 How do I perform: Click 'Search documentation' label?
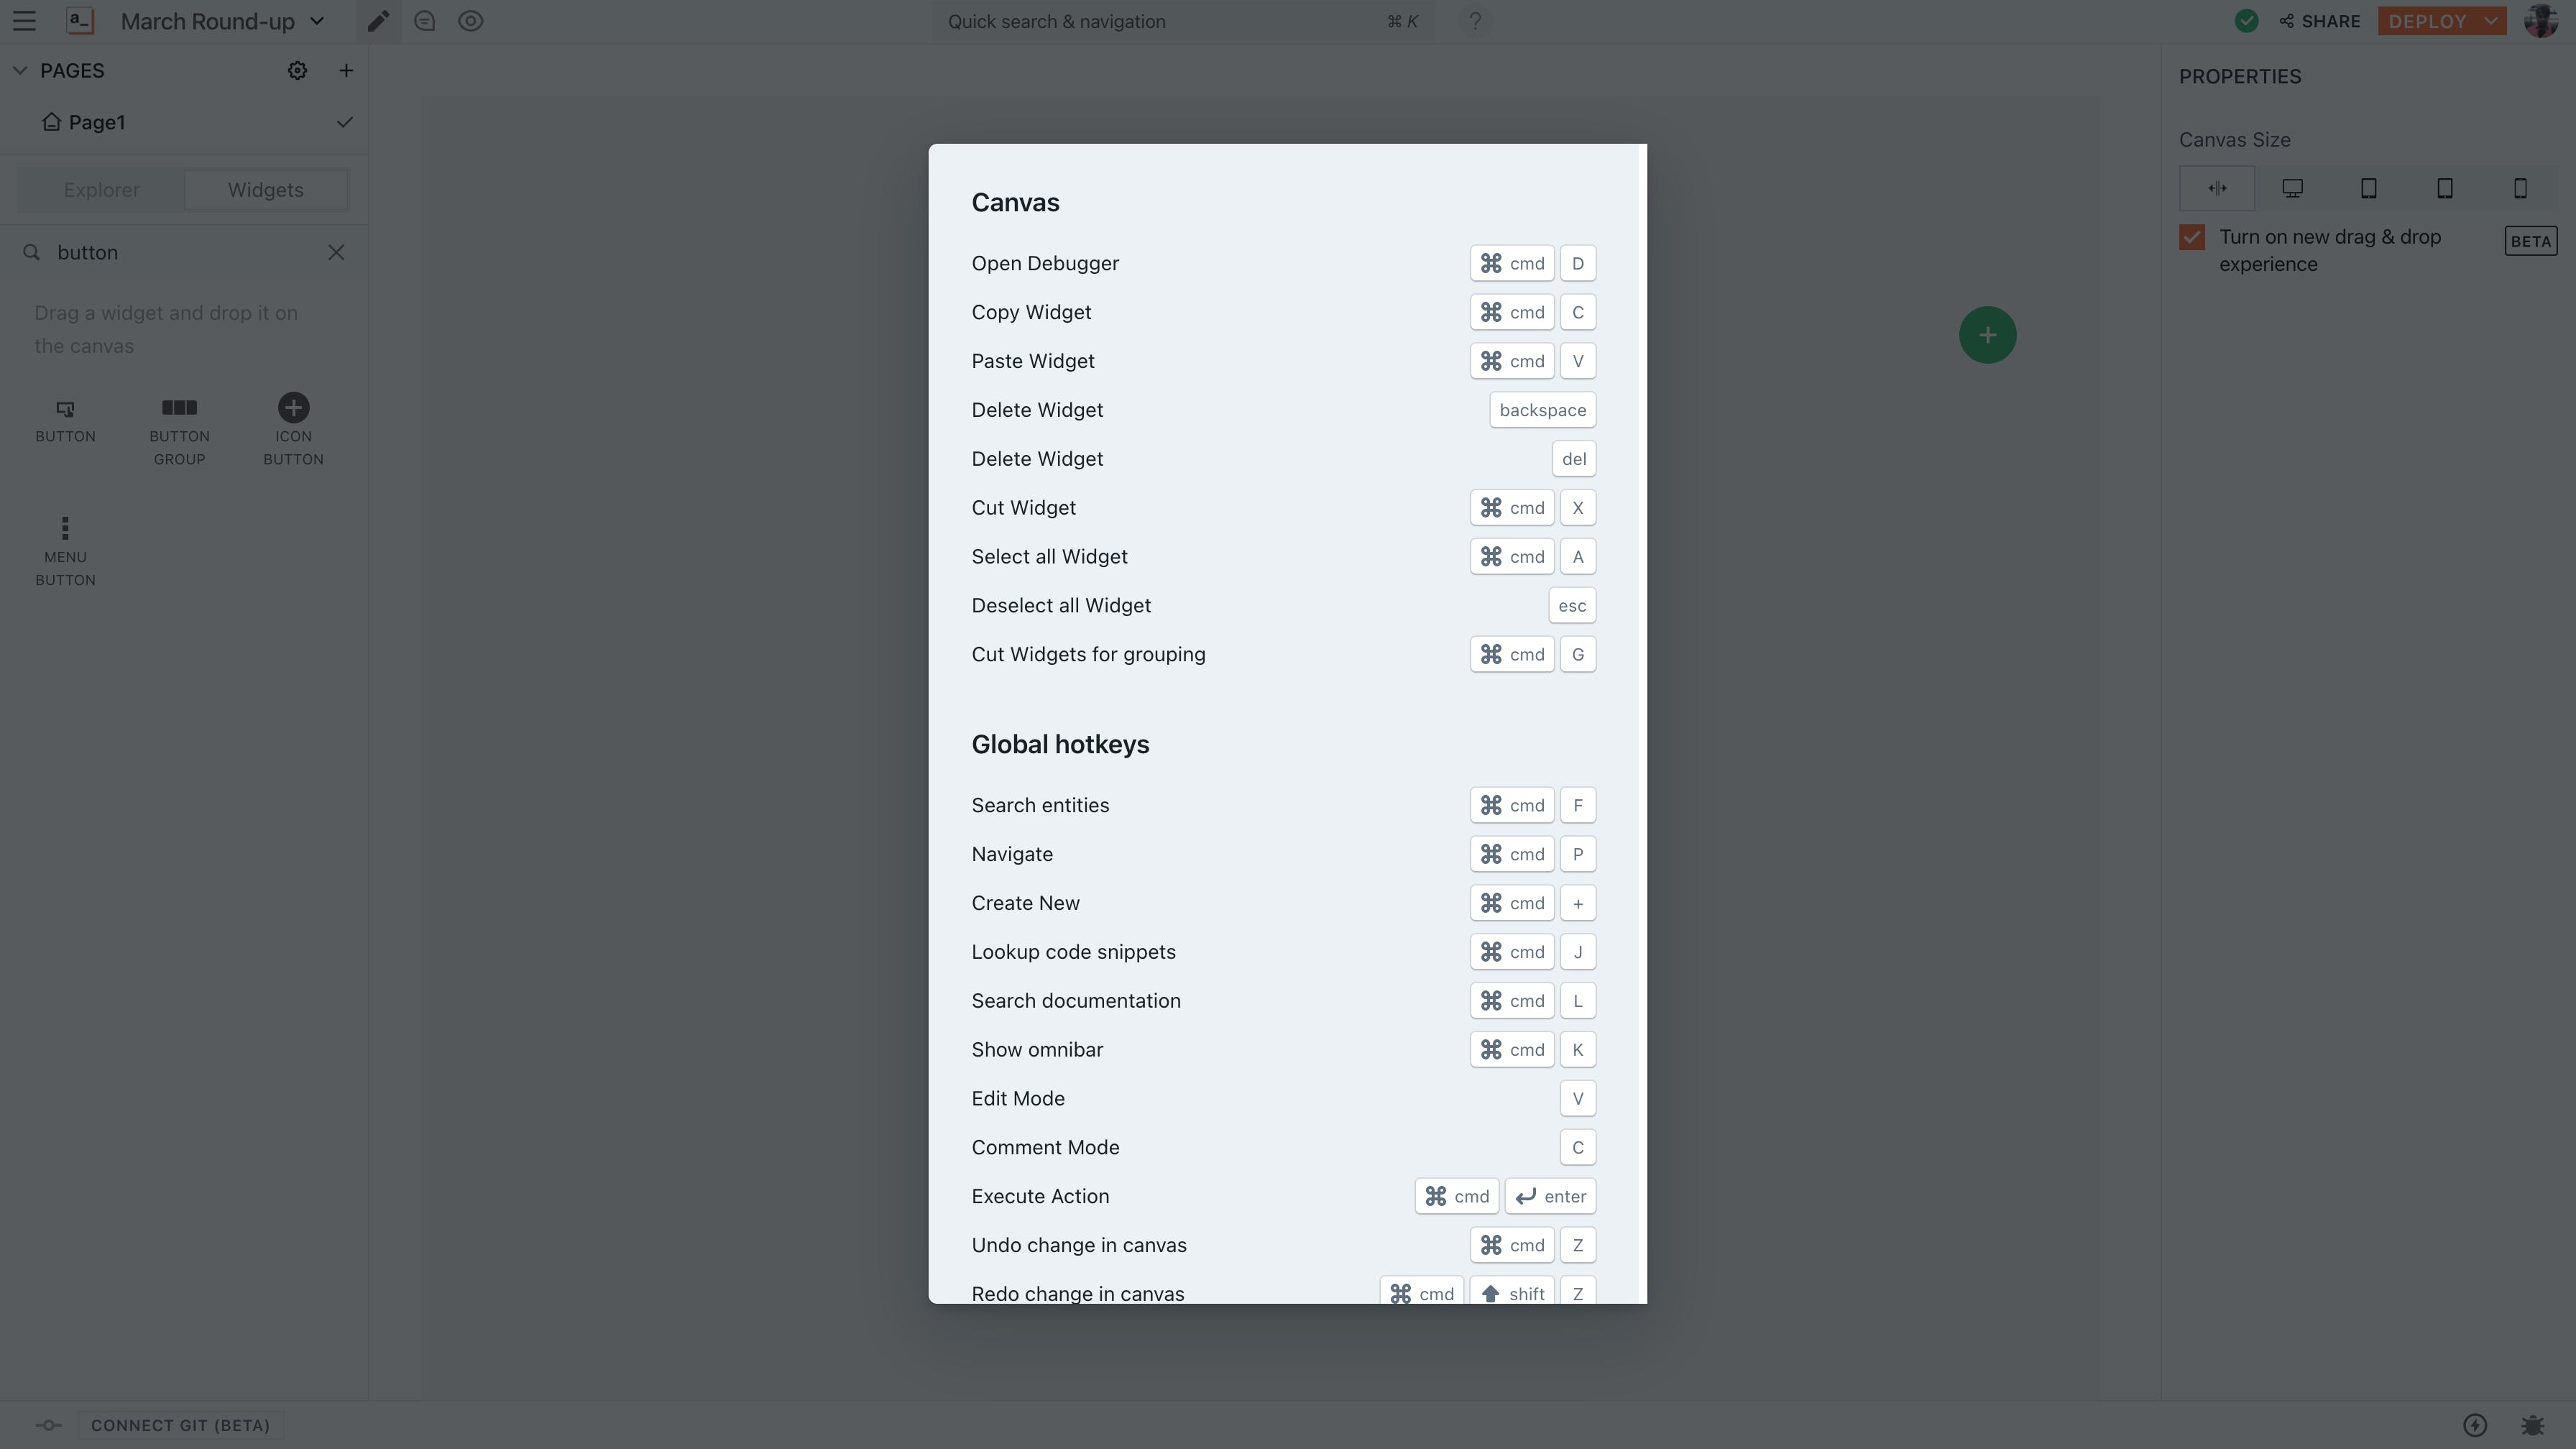tap(1076, 1001)
